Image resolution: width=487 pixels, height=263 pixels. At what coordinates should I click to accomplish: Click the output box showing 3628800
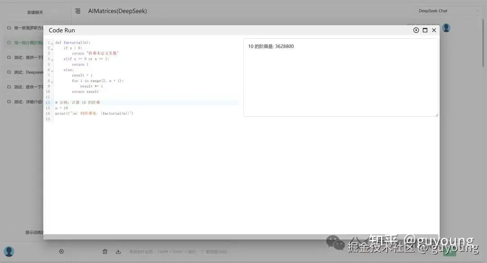(341, 77)
